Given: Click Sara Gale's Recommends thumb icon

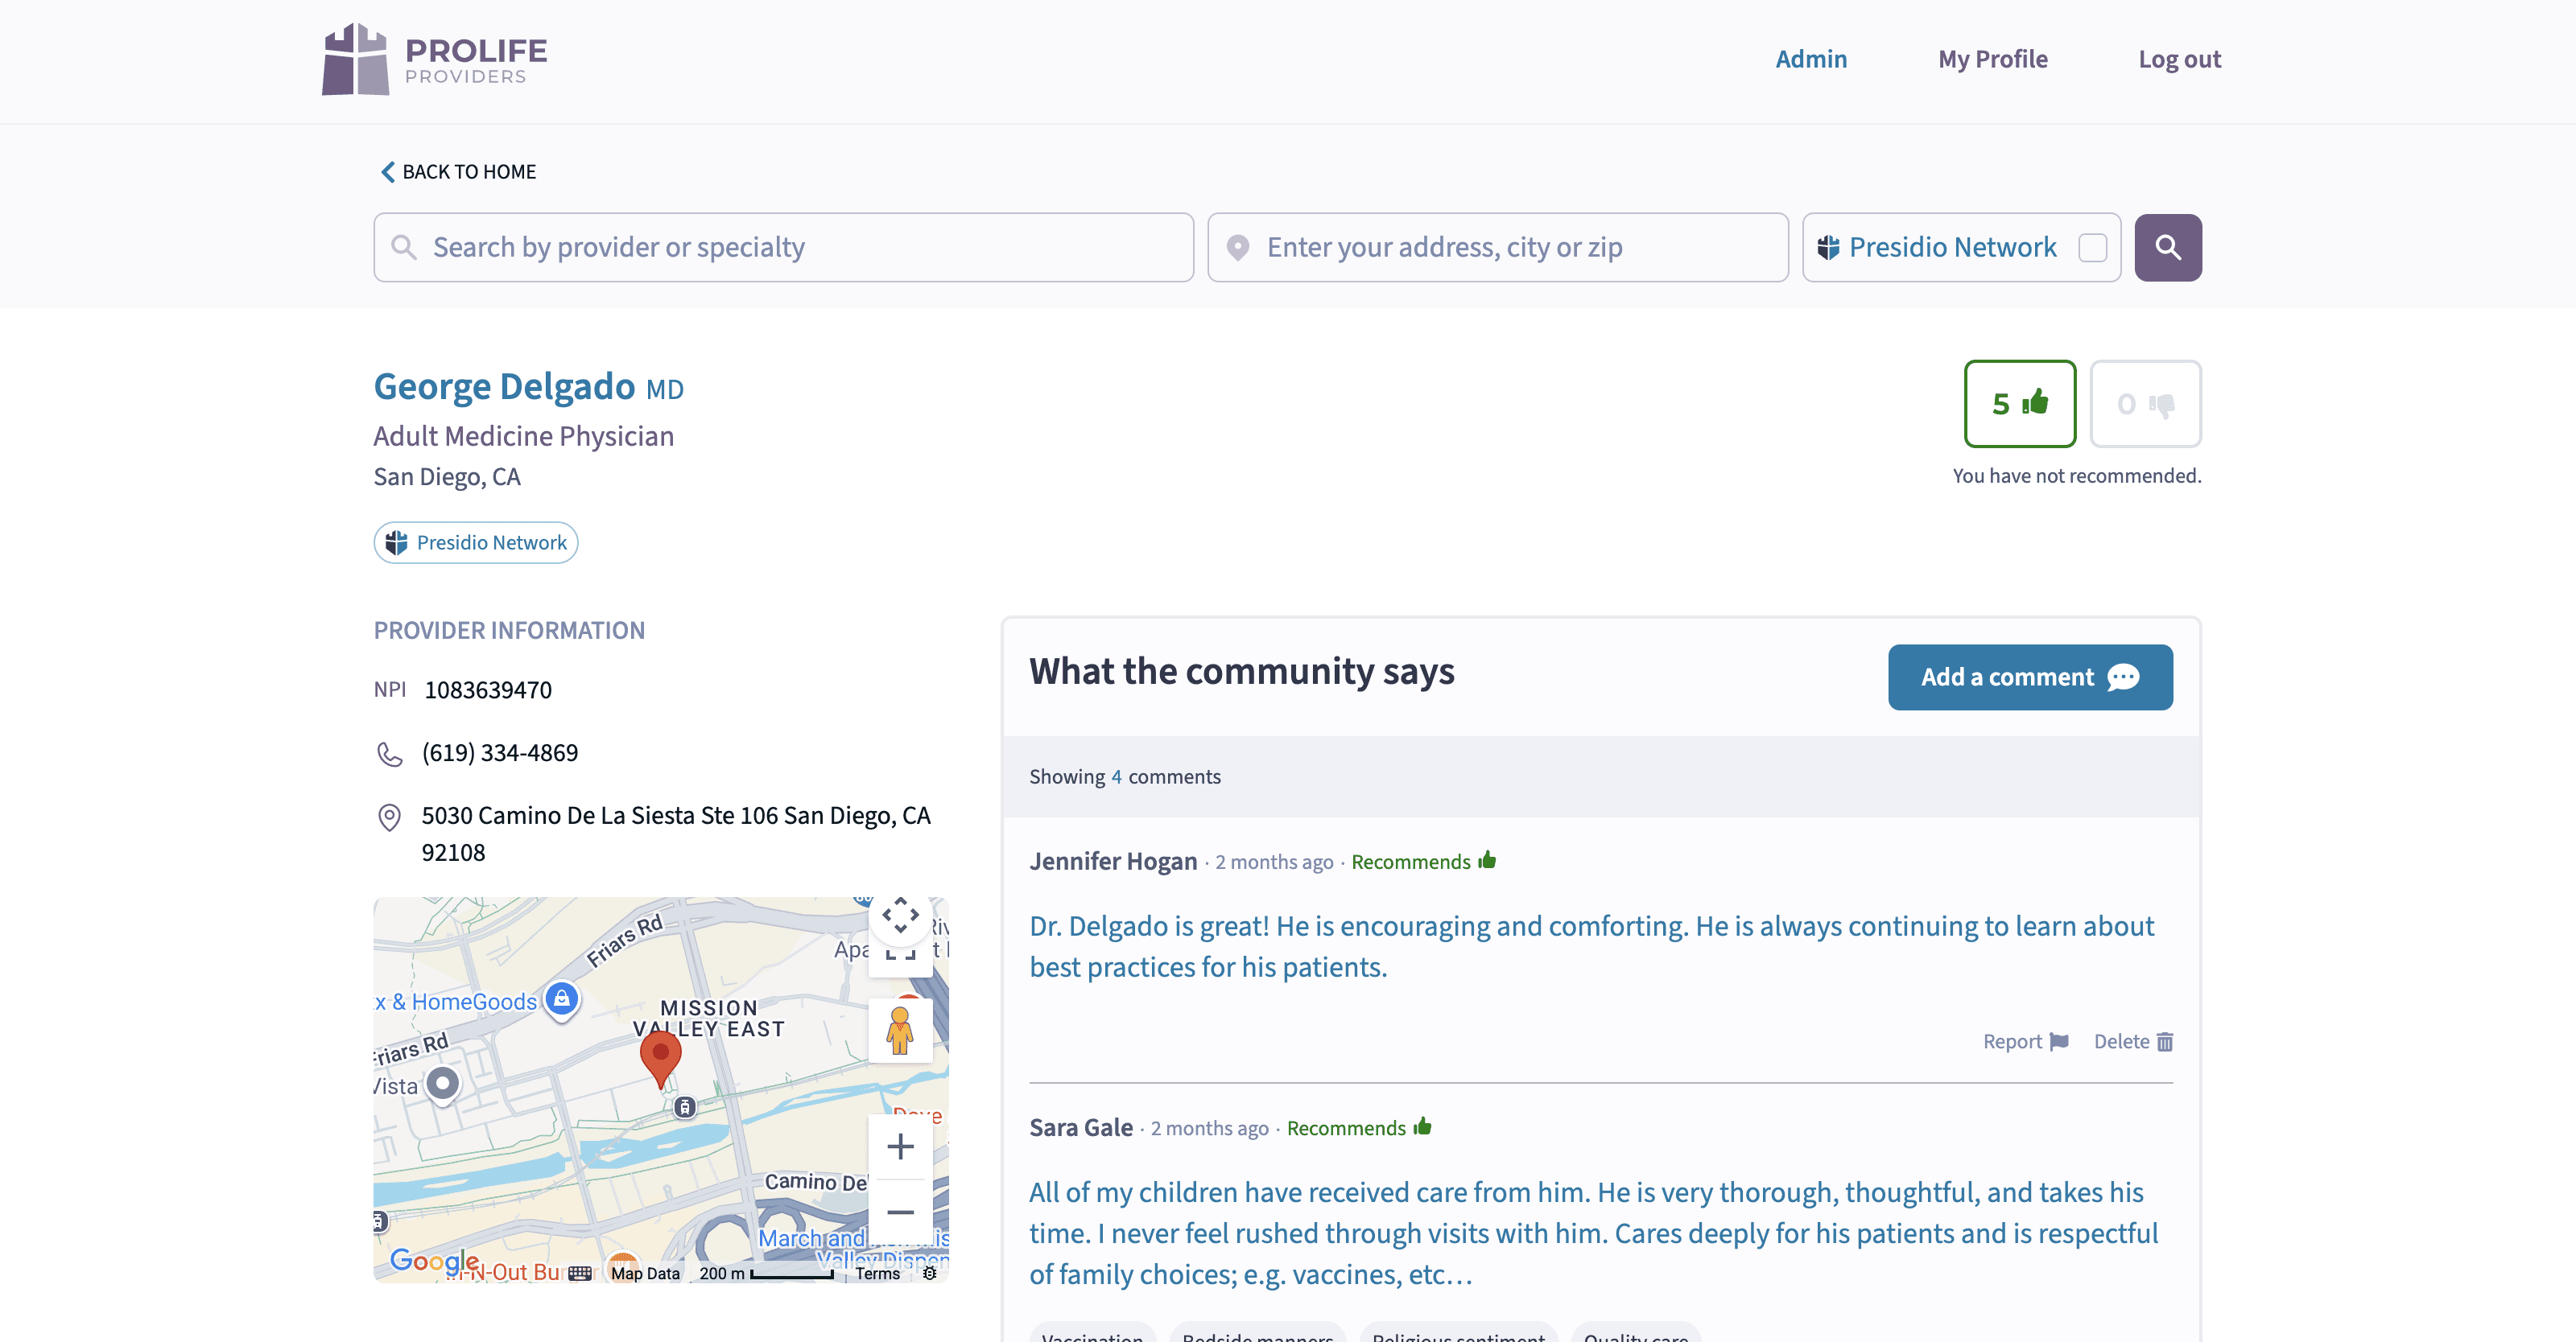Looking at the screenshot, I should pyautogui.click(x=1422, y=1126).
